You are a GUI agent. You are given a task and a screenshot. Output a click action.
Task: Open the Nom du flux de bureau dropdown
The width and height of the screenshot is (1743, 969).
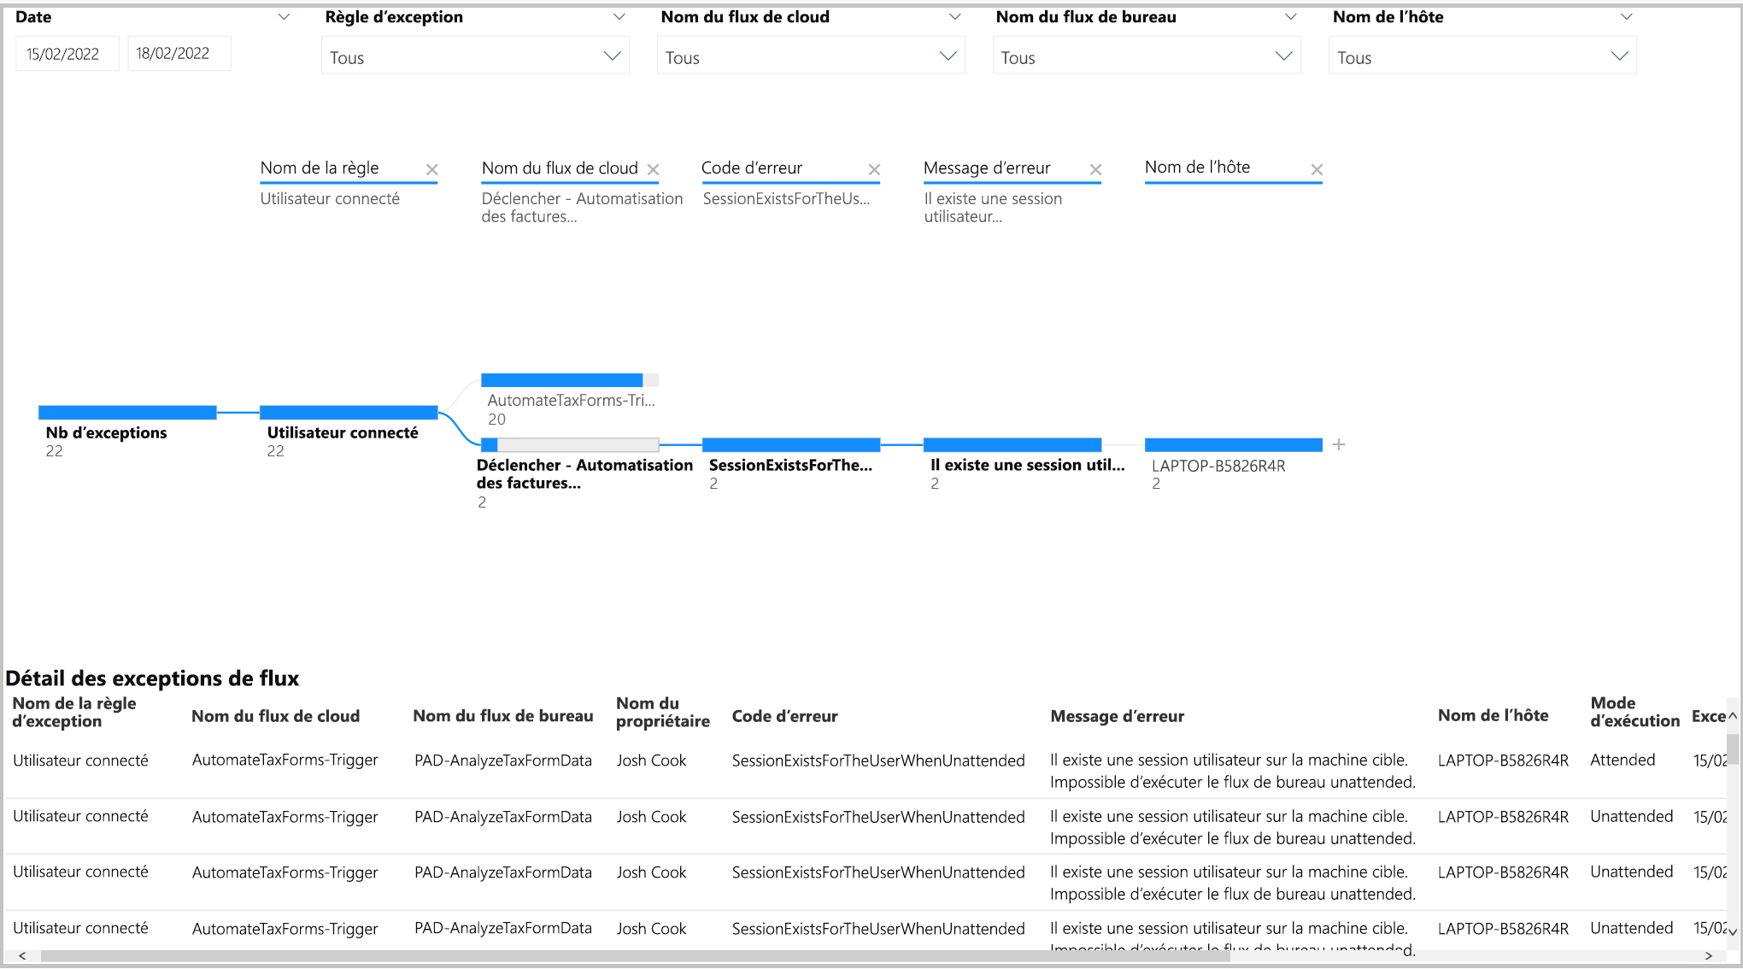tap(1146, 56)
